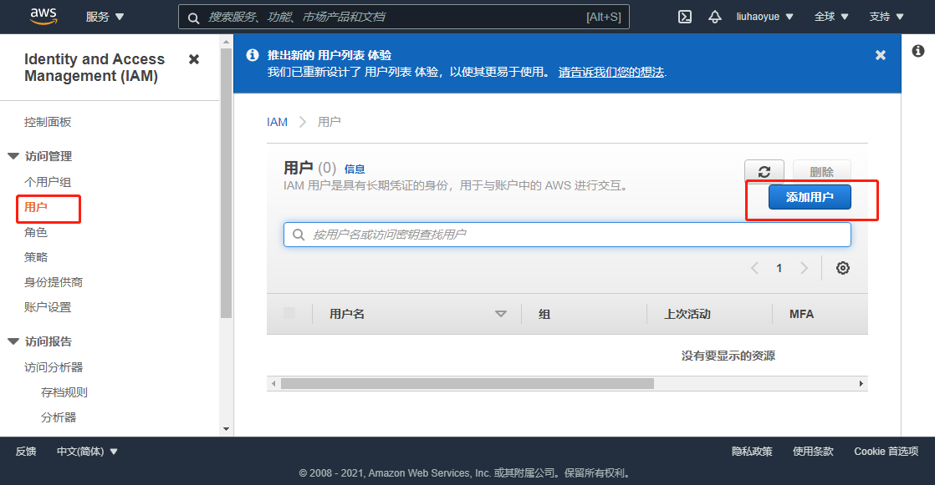This screenshot has height=485, width=935.
Task: Close the IAM navigation sidebar
Action: tap(194, 59)
